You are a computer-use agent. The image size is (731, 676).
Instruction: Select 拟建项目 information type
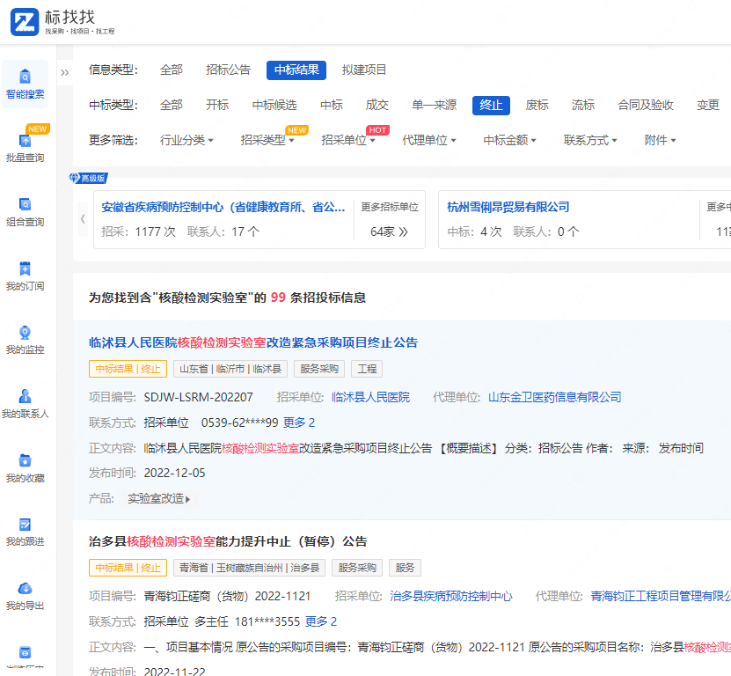[364, 70]
